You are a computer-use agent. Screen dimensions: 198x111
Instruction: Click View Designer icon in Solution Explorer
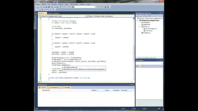pos(149,16)
